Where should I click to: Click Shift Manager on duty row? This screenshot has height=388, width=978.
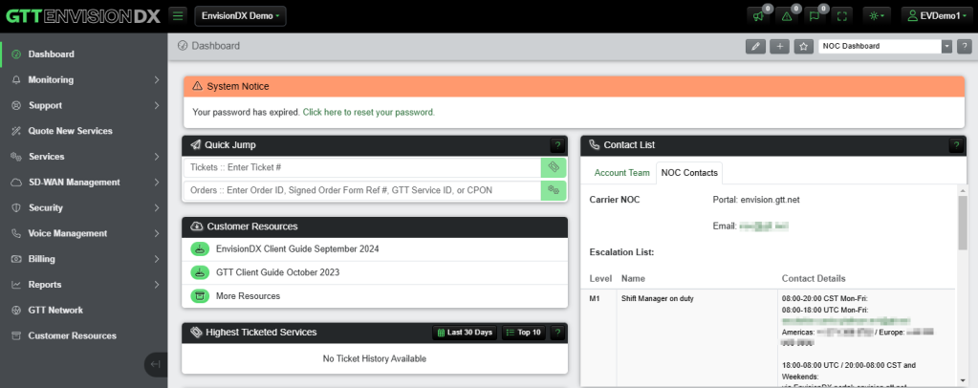click(658, 298)
